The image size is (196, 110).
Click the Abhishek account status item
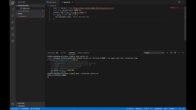pyautogui.click(x=24, y=109)
